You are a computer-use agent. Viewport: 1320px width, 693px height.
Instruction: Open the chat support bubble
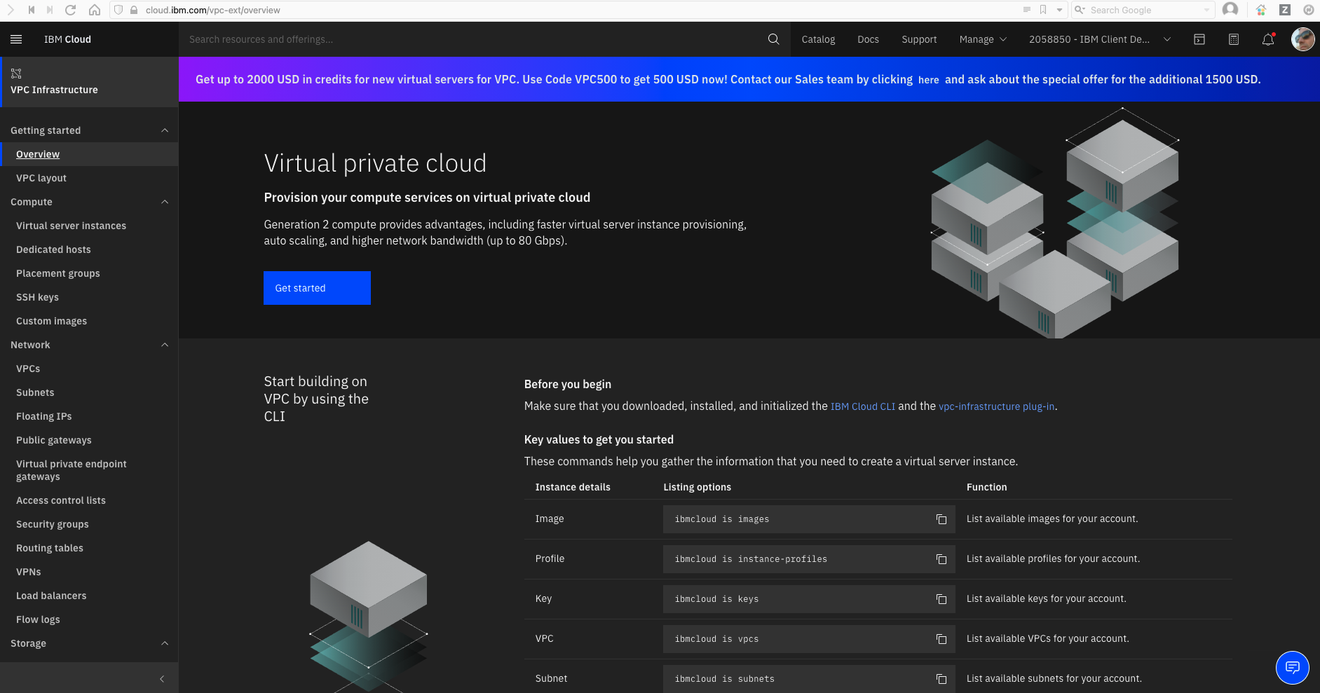(1292, 667)
